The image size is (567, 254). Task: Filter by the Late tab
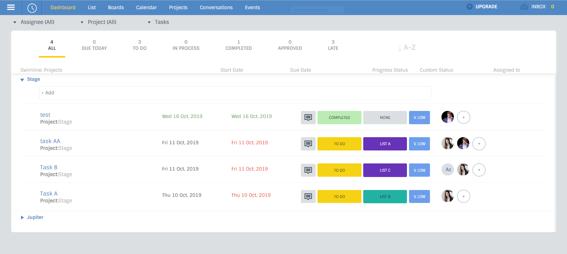333,45
